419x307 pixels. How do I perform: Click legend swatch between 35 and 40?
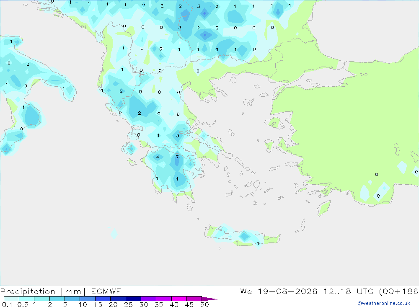point(164,299)
